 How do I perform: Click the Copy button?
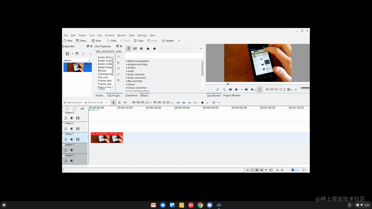(139, 41)
